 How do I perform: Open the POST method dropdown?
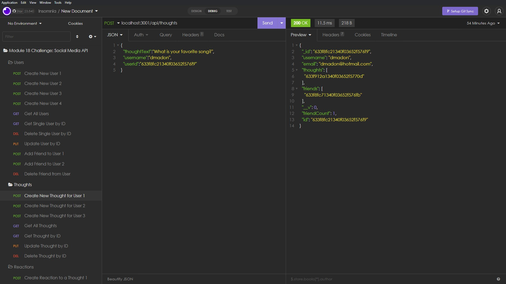click(111, 23)
